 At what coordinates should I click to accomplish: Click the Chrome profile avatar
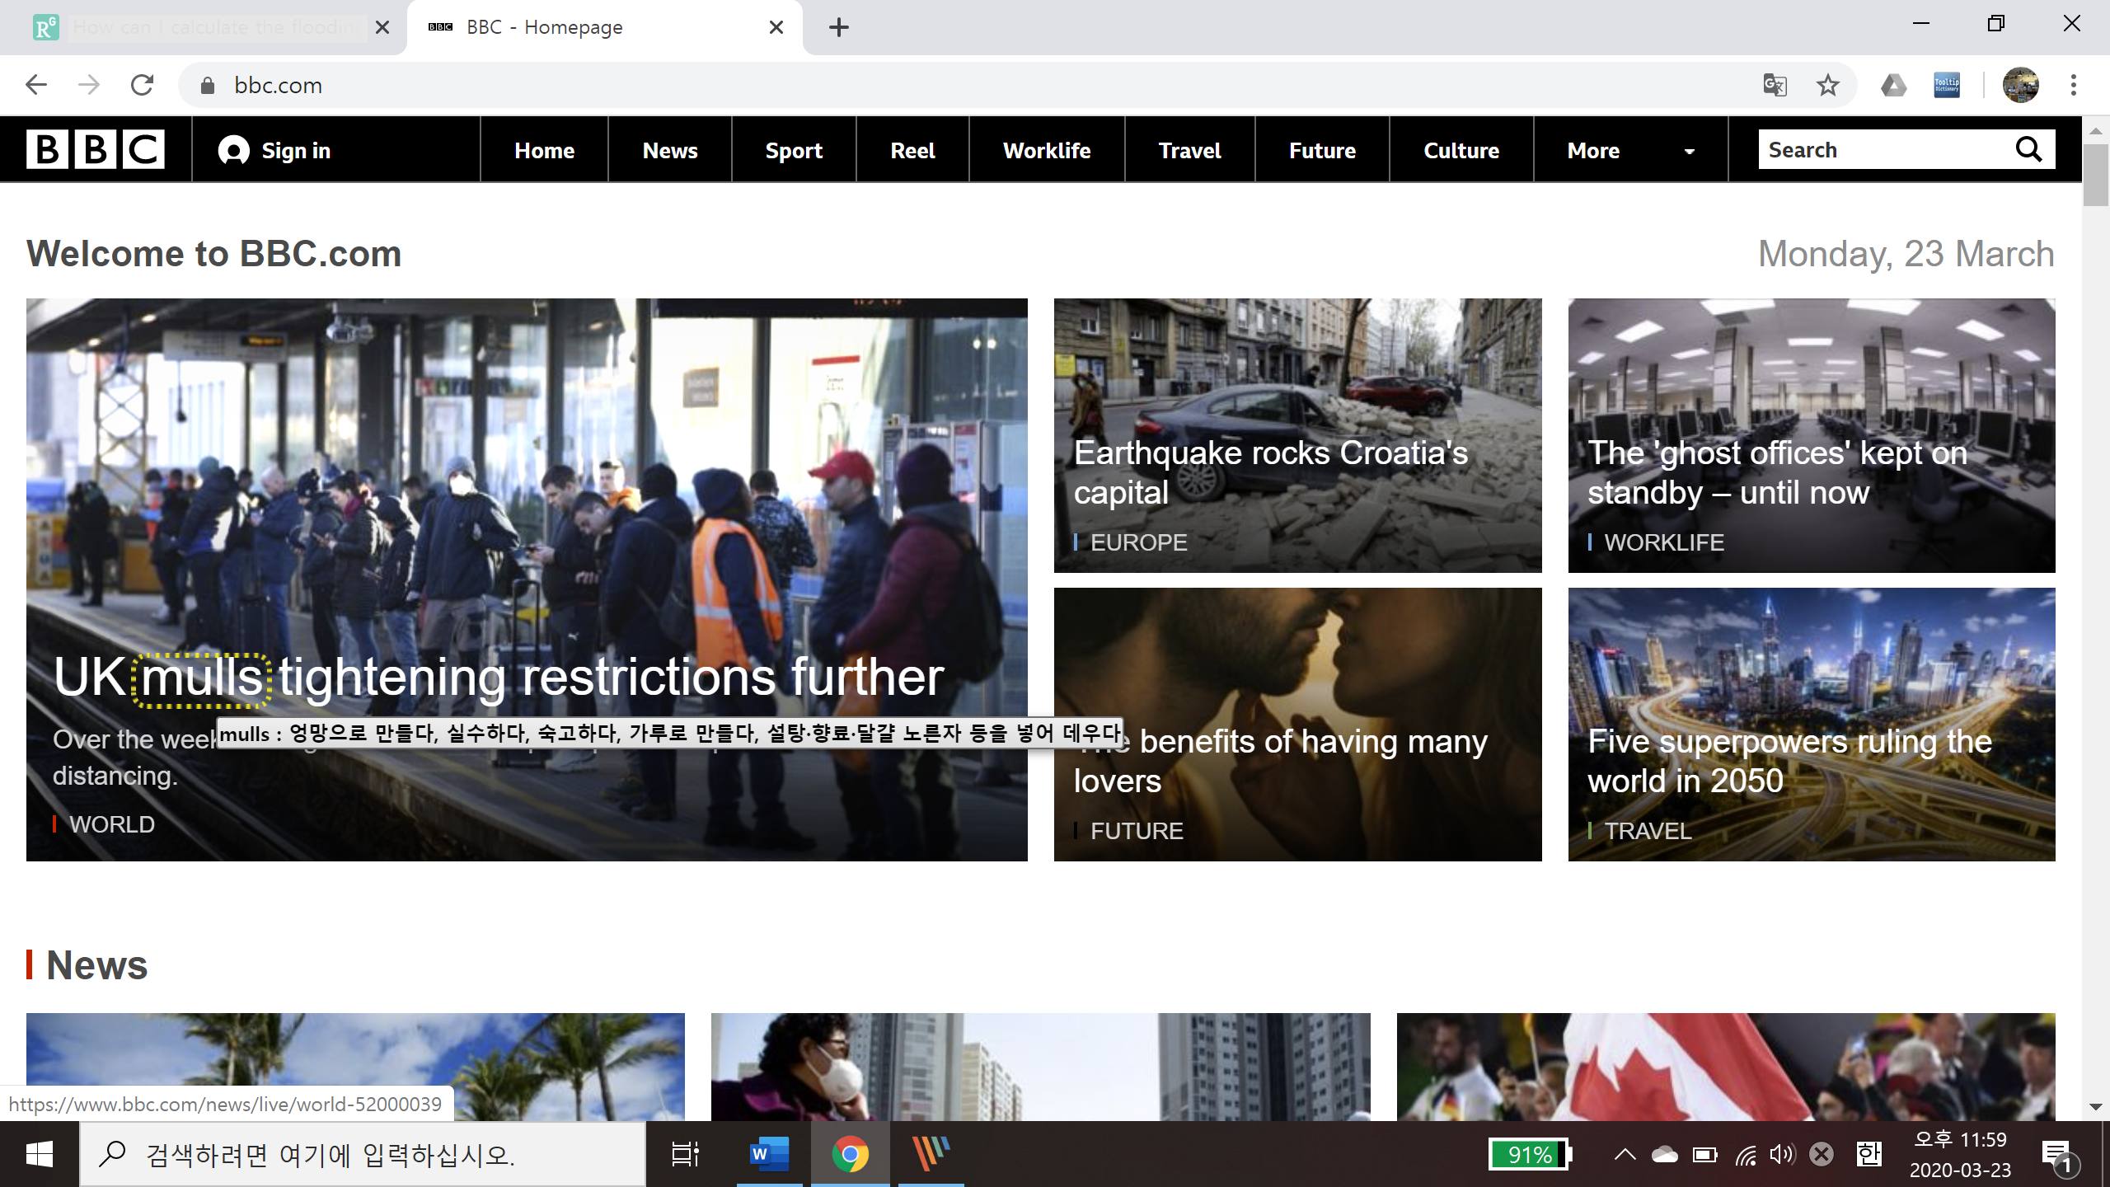2020,85
